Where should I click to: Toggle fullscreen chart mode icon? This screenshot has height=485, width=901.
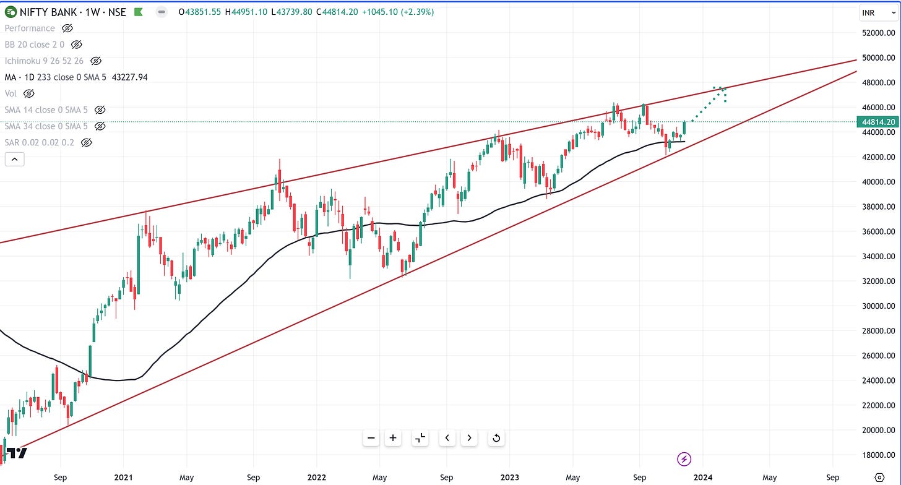(420, 438)
